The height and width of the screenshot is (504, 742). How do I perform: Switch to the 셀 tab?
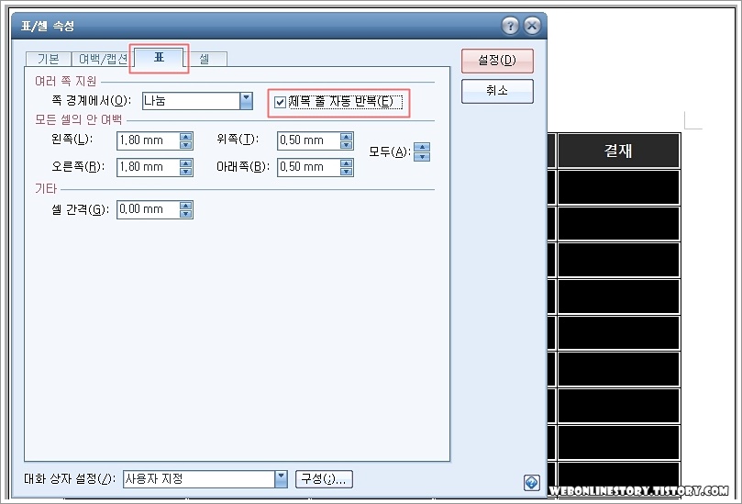point(205,59)
